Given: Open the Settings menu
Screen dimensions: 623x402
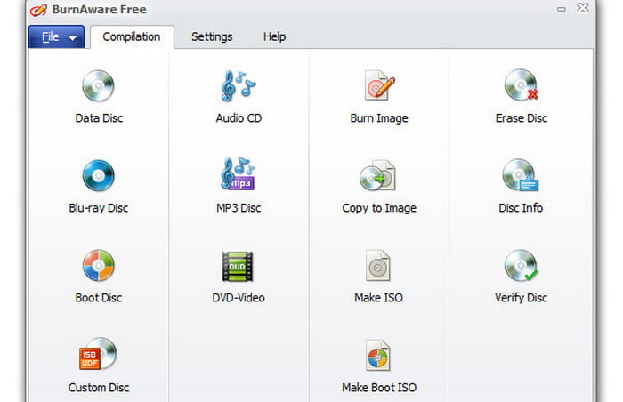Looking at the screenshot, I should tap(212, 37).
